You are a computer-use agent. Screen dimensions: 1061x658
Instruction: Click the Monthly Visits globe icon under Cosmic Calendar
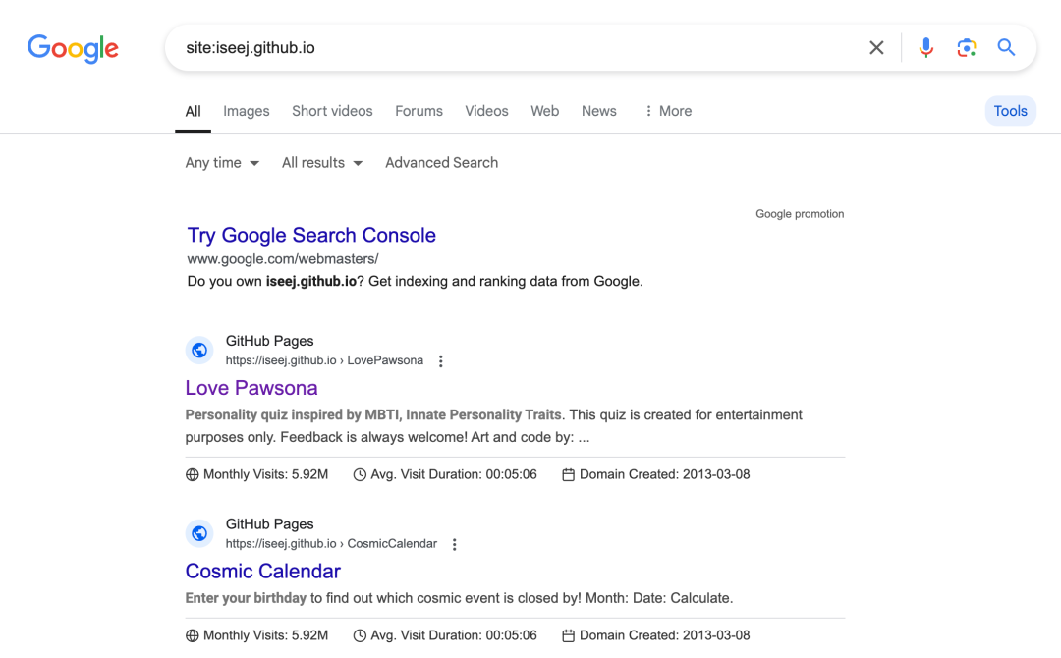click(193, 635)
